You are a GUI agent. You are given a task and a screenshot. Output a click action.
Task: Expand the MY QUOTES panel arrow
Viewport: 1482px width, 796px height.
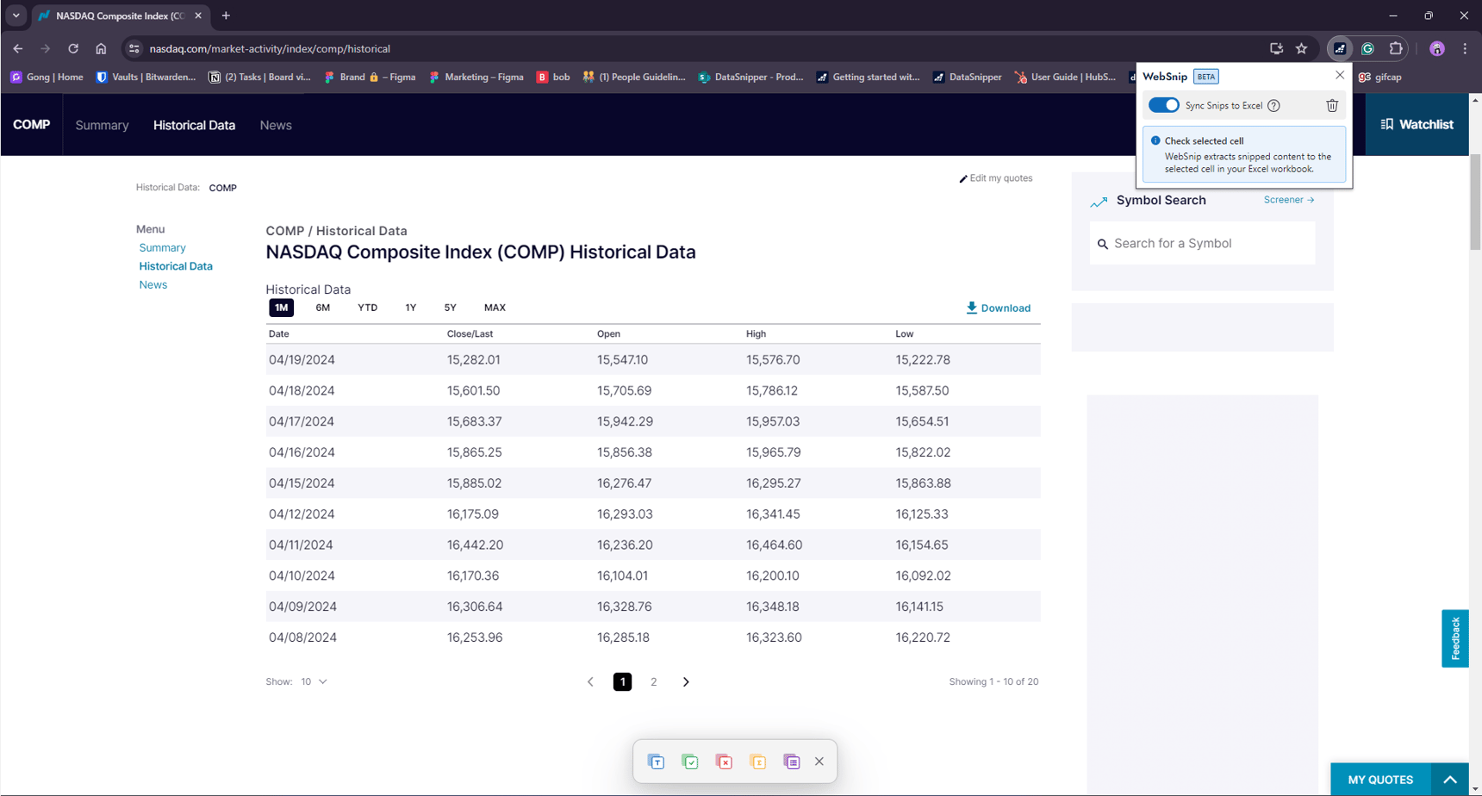1450,780
